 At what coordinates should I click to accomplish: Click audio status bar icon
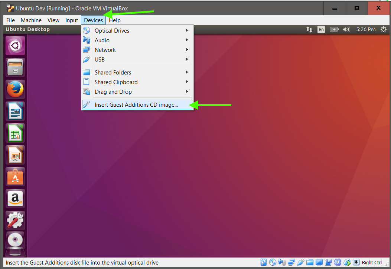point(282,262)
